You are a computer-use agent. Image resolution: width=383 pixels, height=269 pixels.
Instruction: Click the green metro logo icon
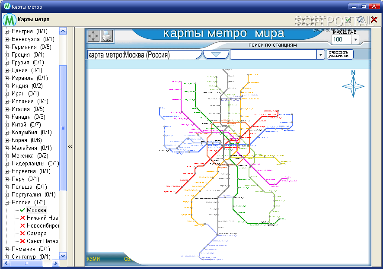(9, 19)
